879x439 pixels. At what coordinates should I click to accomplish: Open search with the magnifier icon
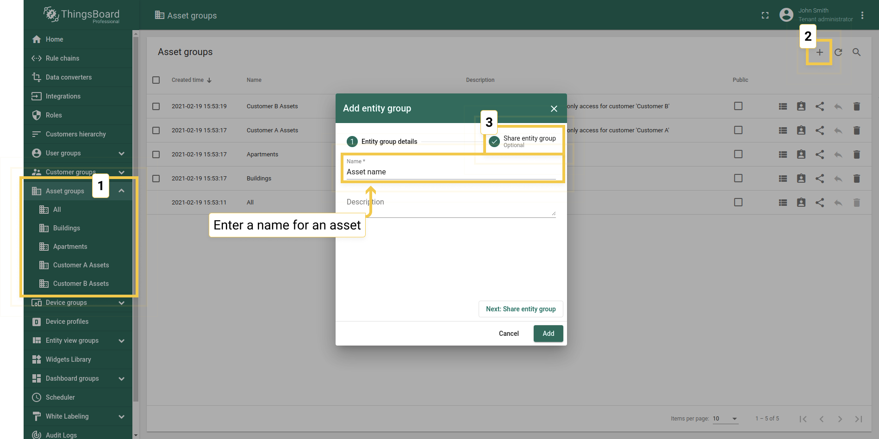tap(857, 52)
